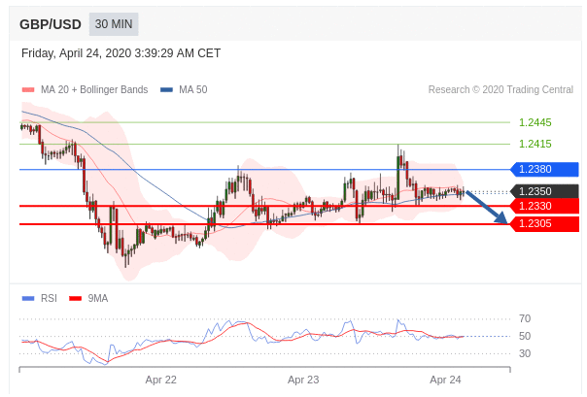
Task: Select the 1.2445 resistance level label
Action: tap(535, 122)
